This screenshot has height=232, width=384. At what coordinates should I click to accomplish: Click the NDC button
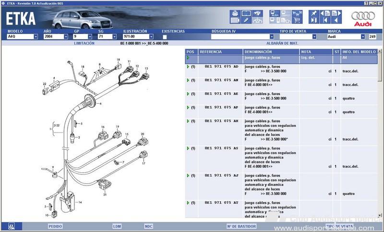click(x=149, y=226)
